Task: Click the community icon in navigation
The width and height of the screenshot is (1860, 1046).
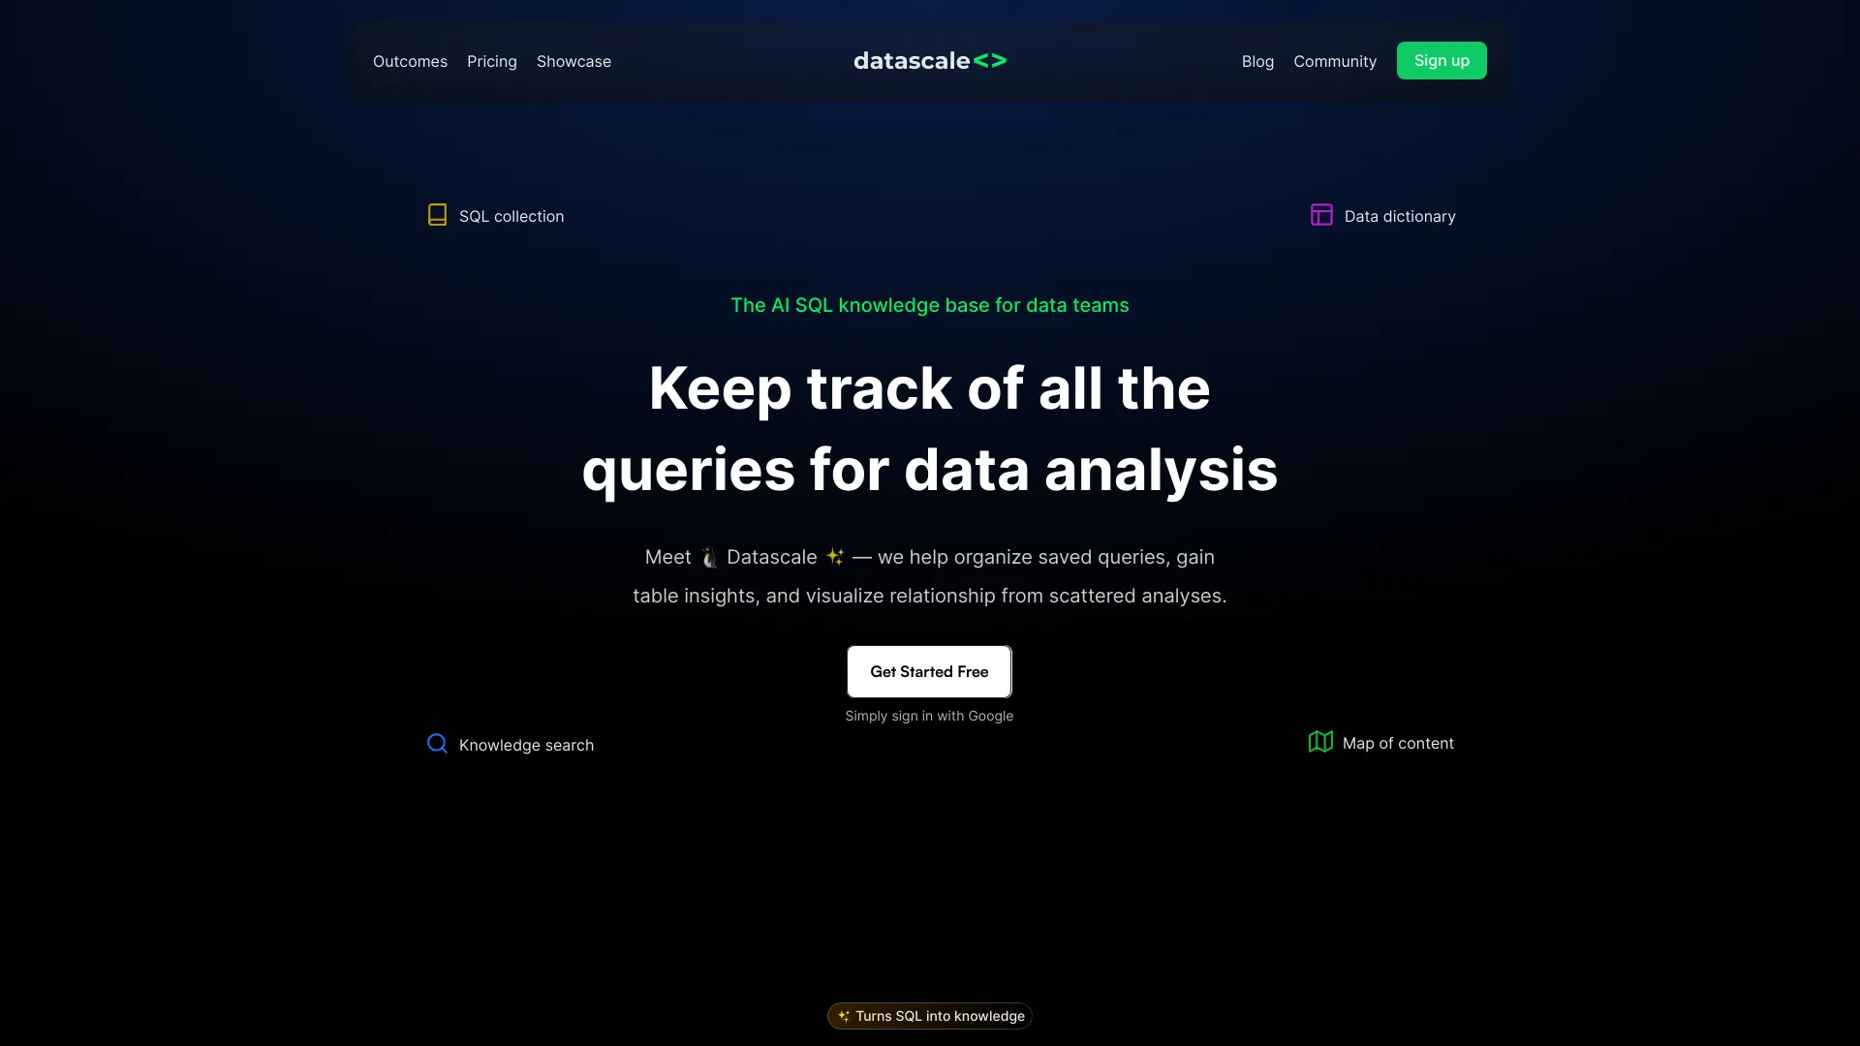Action: pyautogui.click(x=1335, y=60)
